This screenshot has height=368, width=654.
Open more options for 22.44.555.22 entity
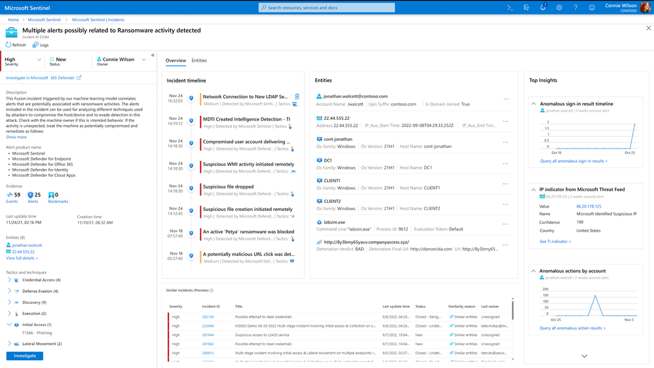point(505,121)
